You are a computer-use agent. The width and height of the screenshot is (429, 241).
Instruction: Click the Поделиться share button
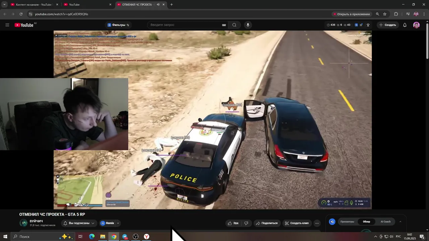click(267, 223)
